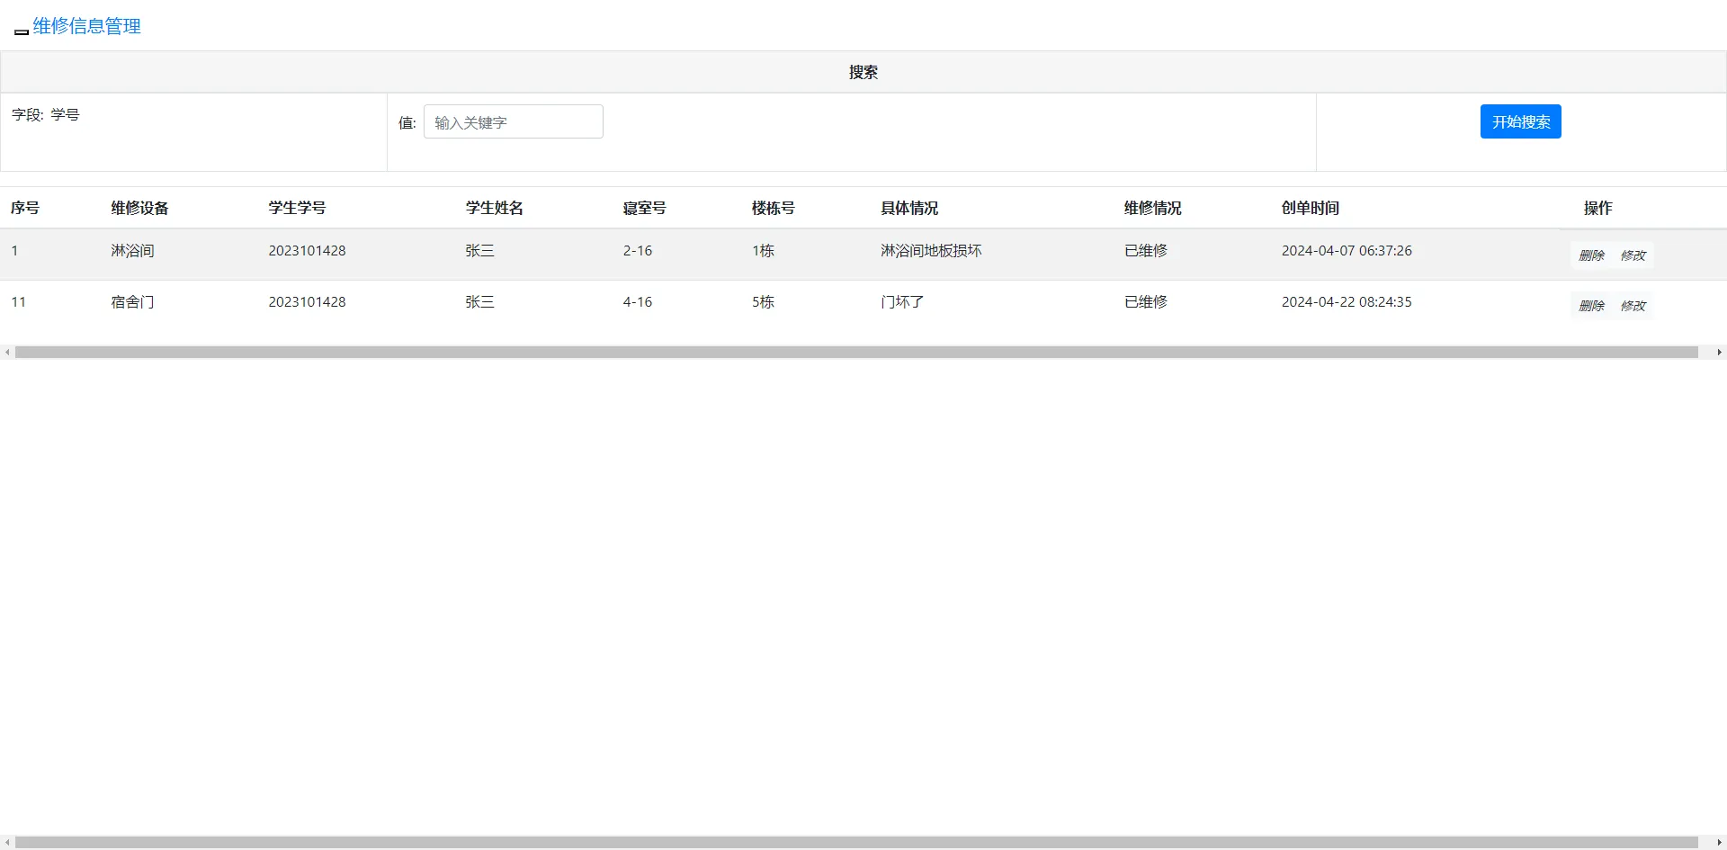
Task: Click the 学生姓名 column header
Action: [x=494, y=208]
